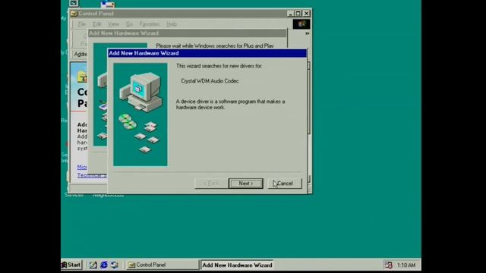This screenshot has height=273, width=486.
Task: Open the Favorites menu in Control Panel
Action: (150, 24)
